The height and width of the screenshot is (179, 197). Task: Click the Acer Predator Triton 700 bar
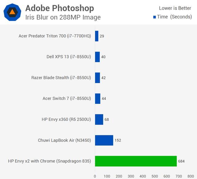pos(97,36)
